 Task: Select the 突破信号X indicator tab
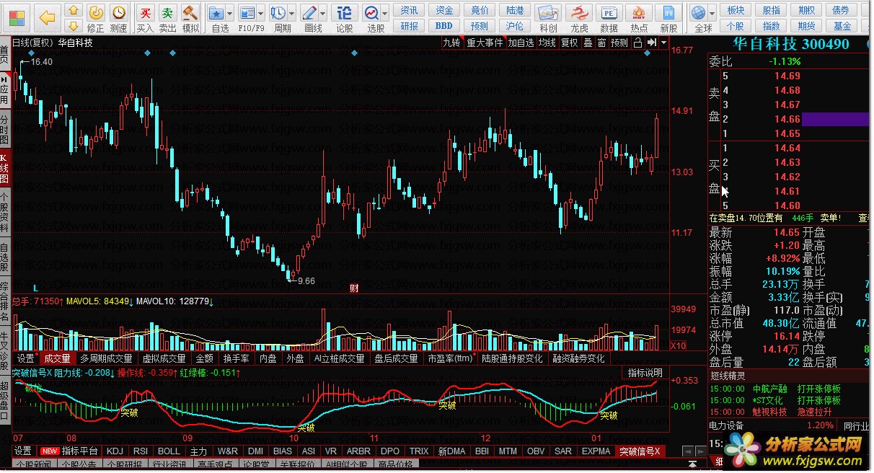[x=640, y=451]
